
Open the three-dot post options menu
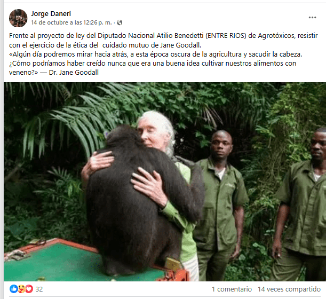[x=312, y=18]
